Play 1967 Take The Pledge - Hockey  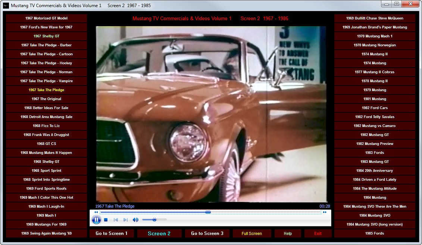point(46,63)
